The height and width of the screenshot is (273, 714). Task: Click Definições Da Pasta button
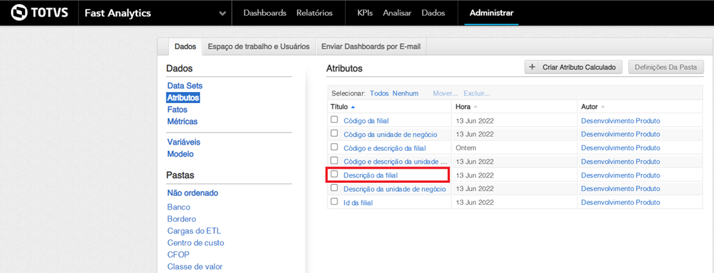tap(666, 67)
